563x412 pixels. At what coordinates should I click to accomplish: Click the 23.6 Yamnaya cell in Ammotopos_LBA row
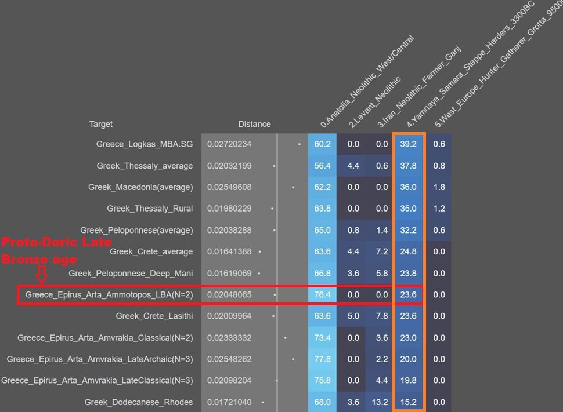[408, 295]
